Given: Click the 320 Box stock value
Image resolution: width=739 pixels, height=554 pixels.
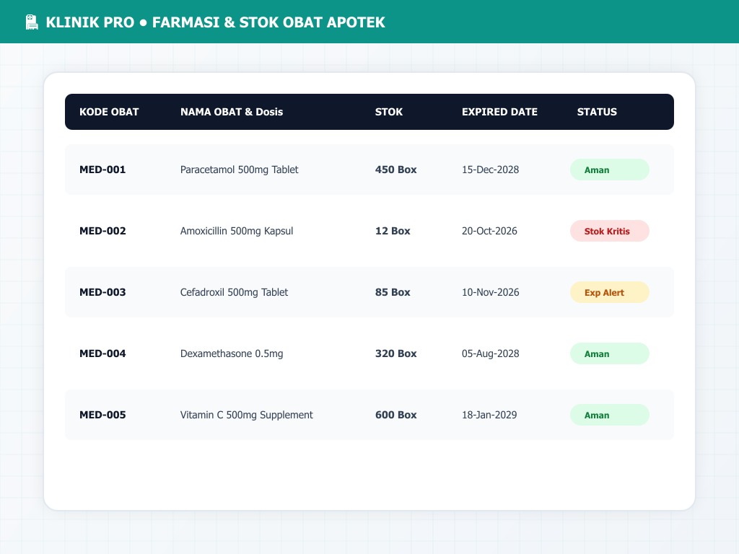Looking at the screenshot, I should [396, 353].
